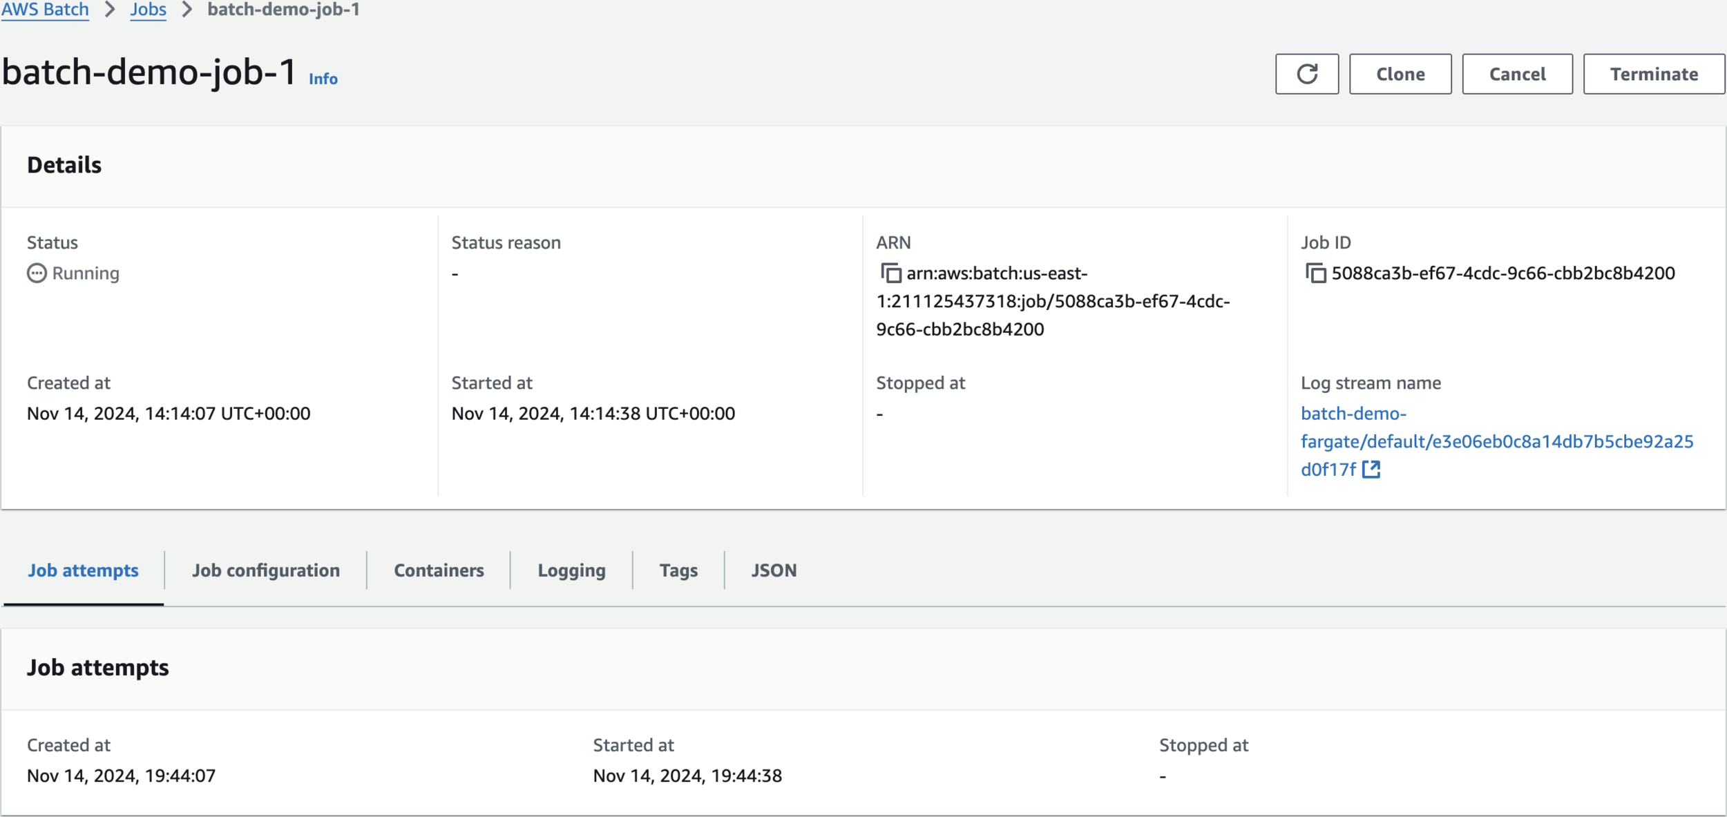Select the Logging tab

(571, 570)
